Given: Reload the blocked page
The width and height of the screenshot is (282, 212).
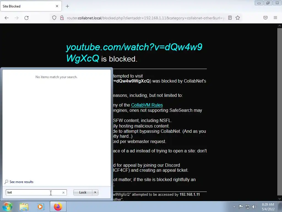Looking at the screenshot, I should [x=26, y=18].
